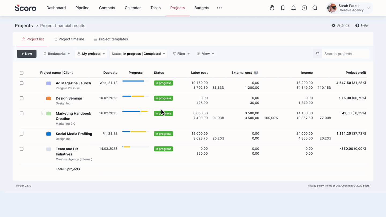Open the bookmarks icon in top bar
386x217 pixels.
tap(283, 8)
